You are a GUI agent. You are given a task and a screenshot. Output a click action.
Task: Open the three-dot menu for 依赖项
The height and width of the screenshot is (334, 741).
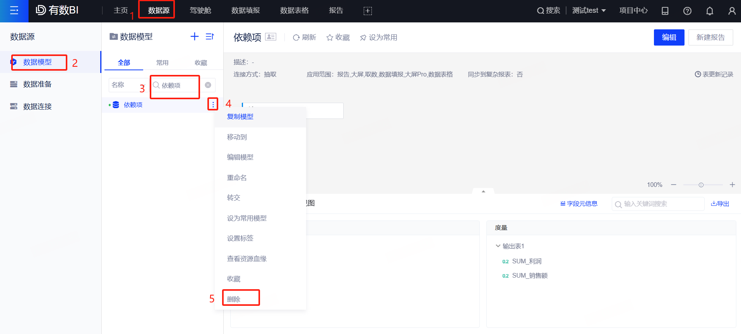pos(213,104)
